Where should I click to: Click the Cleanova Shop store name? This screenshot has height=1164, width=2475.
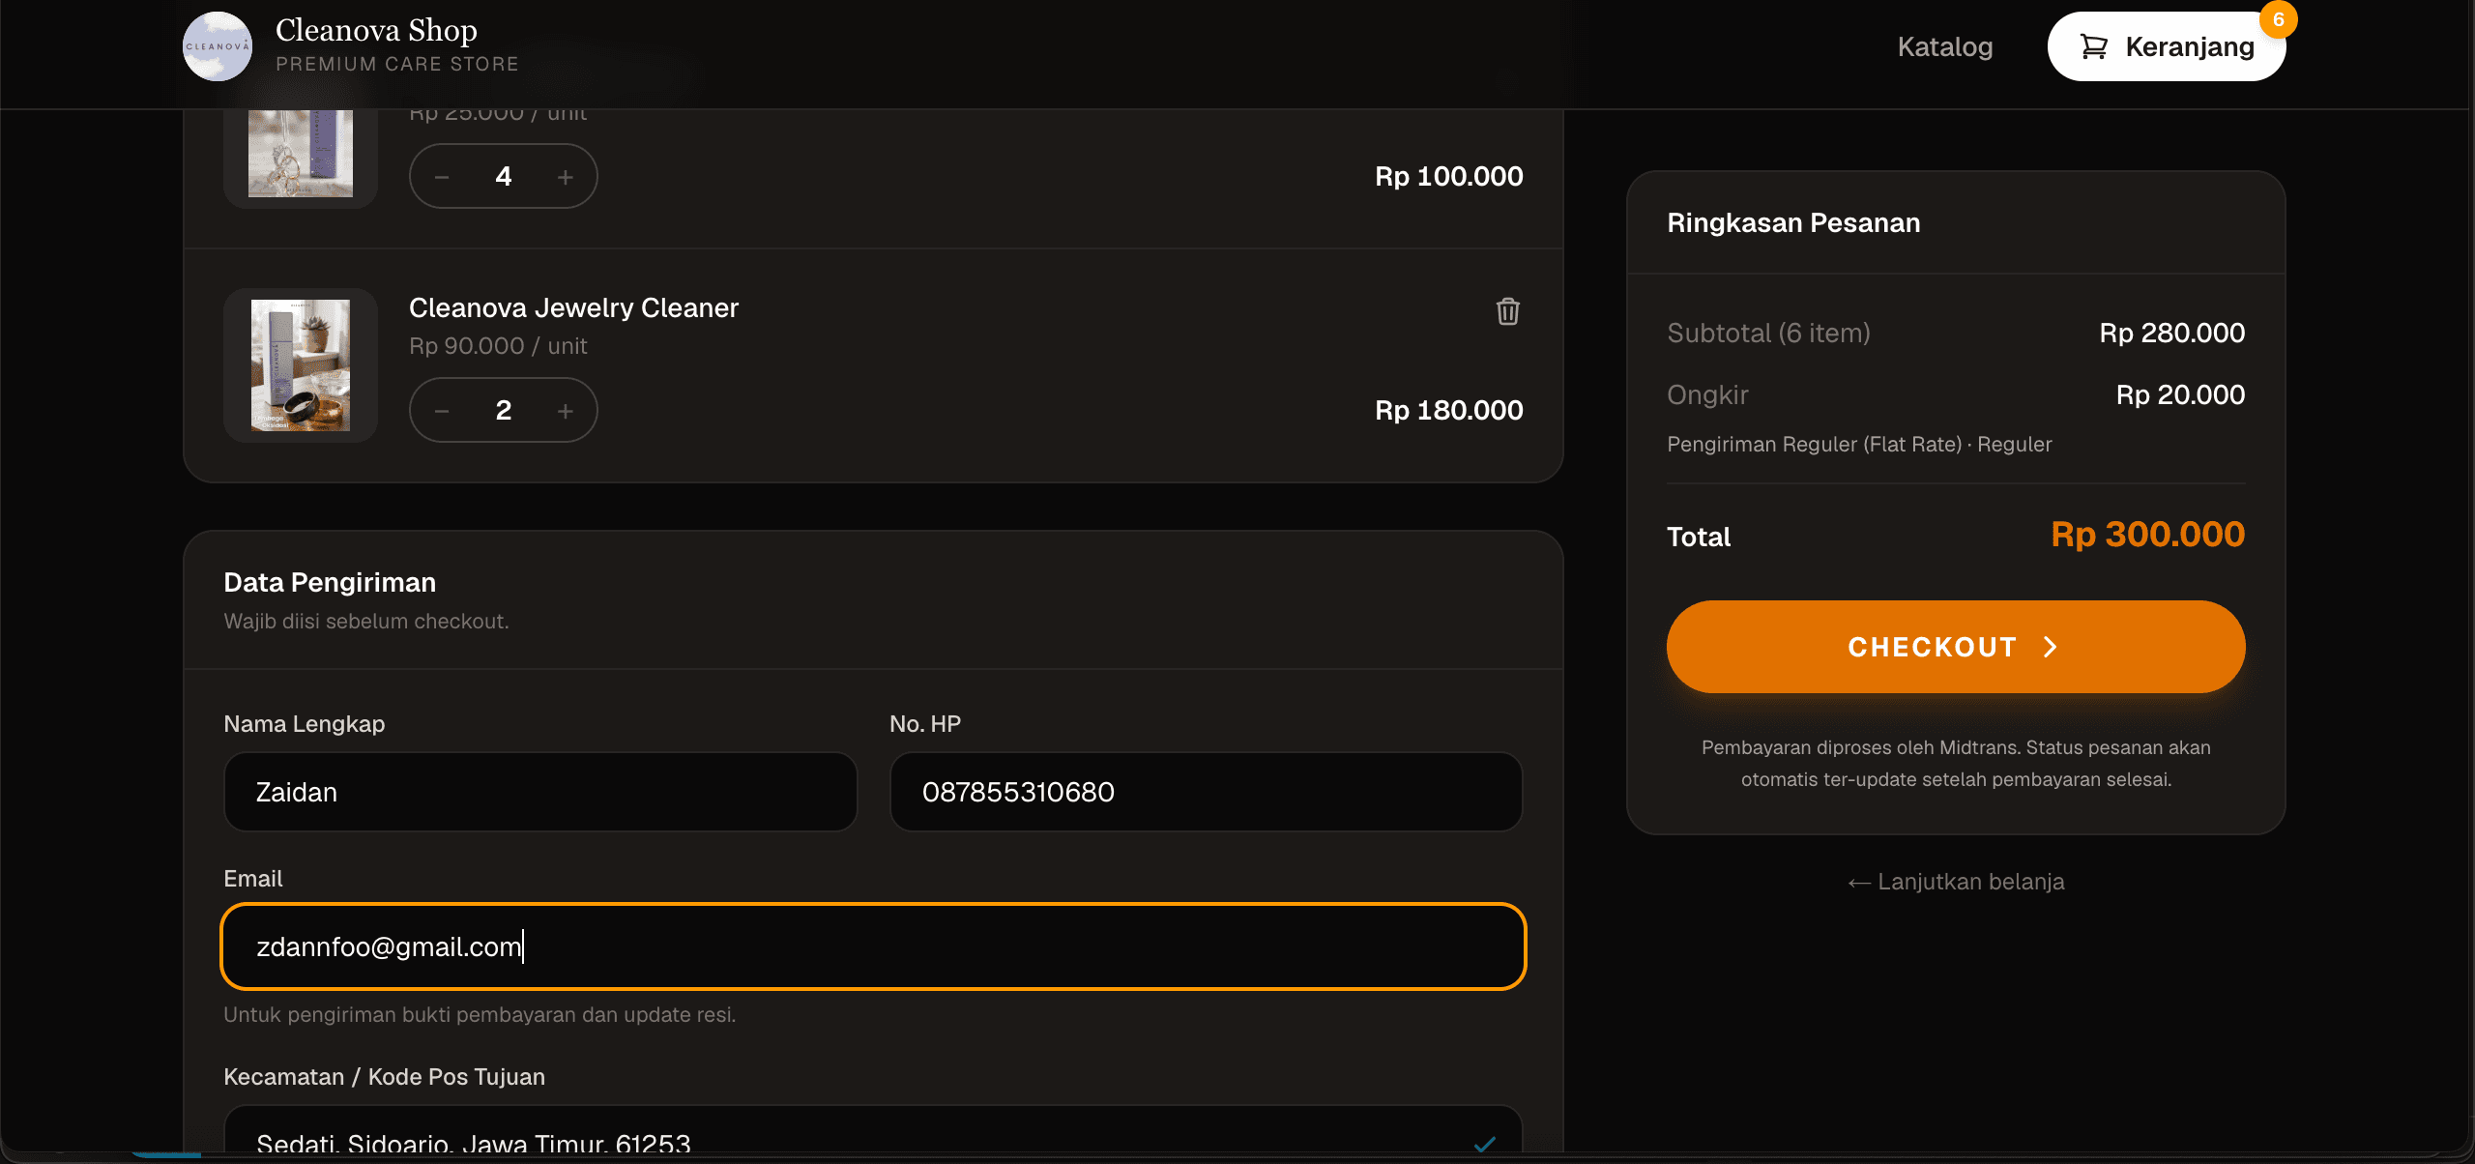click(376, 31)
